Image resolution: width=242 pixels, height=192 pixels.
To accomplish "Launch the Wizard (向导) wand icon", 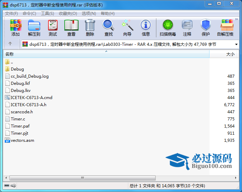I will pyautogui.click(x=127, y=27).
